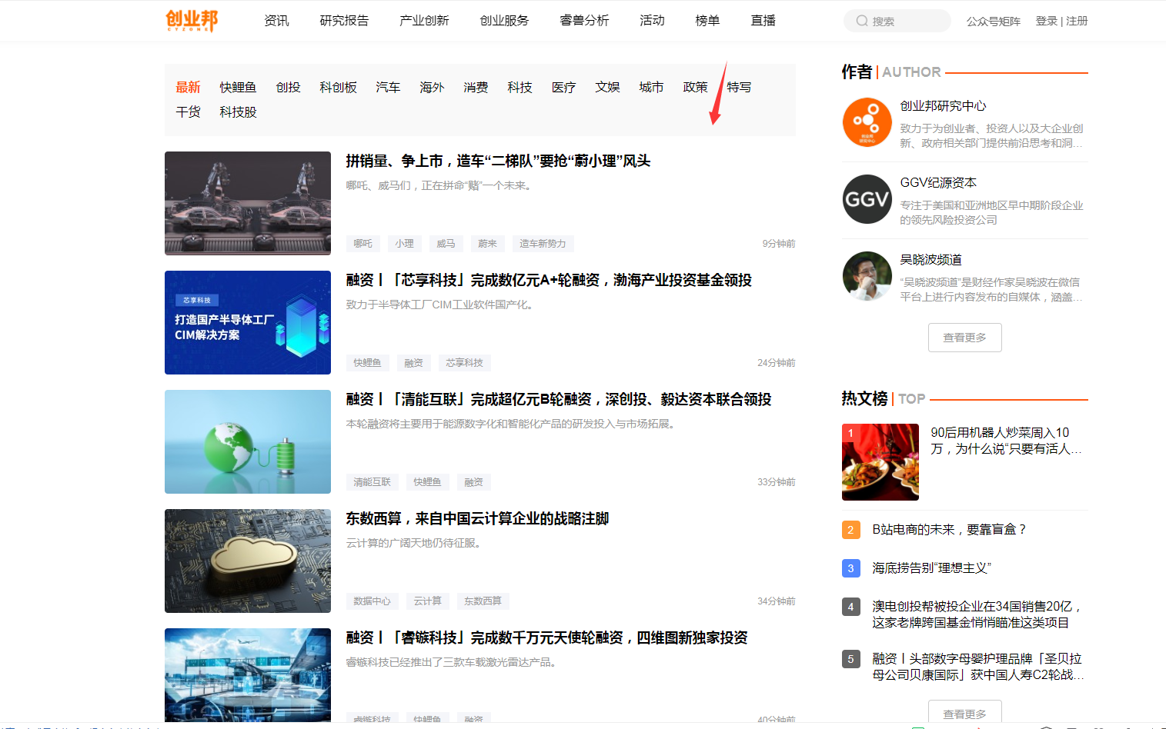Select the 消费 category tab
Screen dimensions: 1166x729
[x=476, y=88]
